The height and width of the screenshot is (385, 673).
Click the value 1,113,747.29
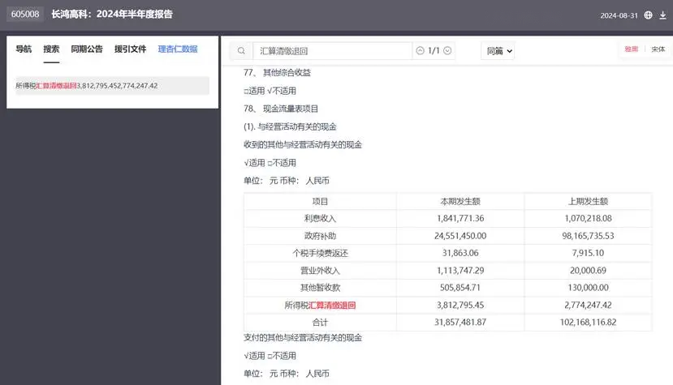[460, 271]
